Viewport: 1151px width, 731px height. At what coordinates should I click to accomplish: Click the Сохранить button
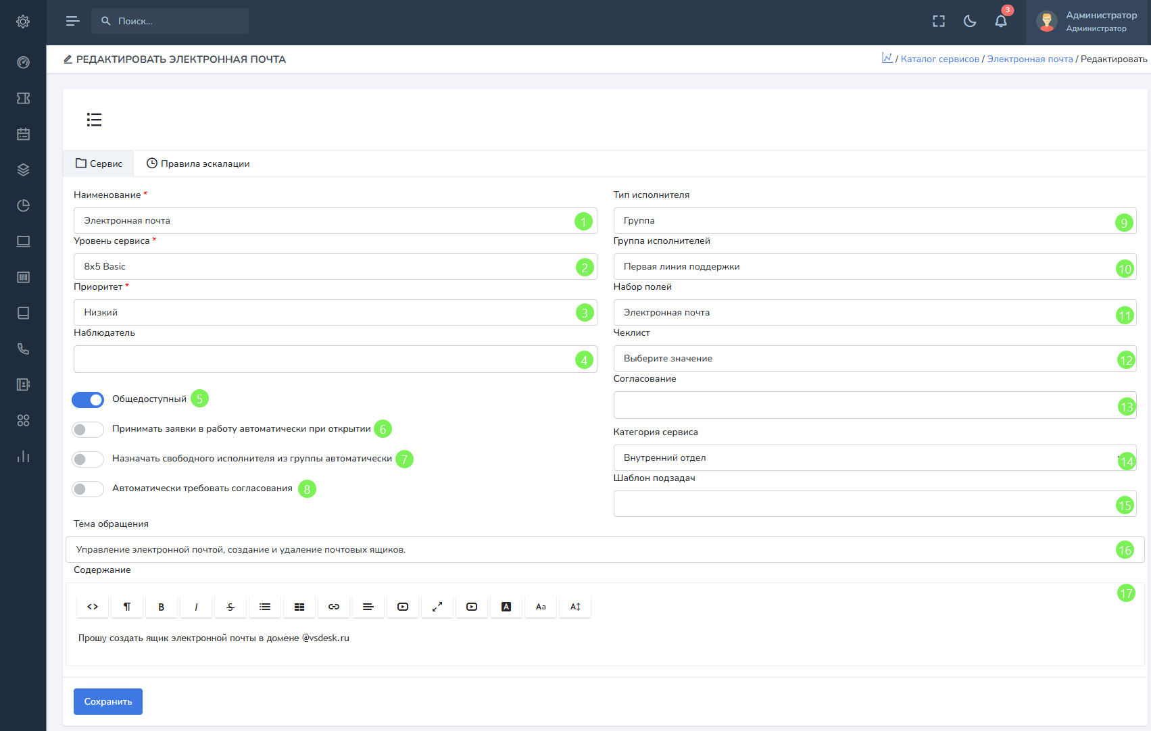(108, 701)
